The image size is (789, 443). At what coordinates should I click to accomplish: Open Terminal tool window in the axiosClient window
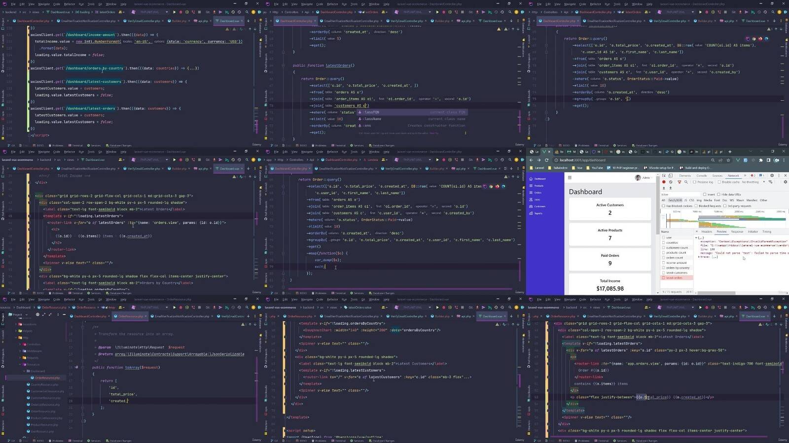click(x=76, y=145)
